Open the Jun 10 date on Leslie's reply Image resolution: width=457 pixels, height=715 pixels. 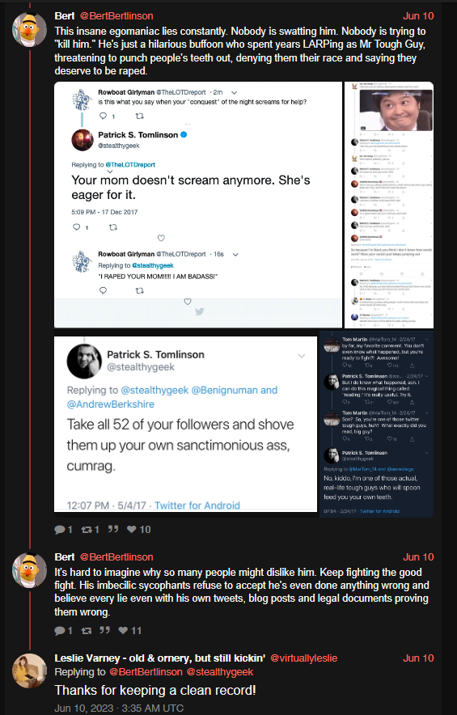click(x=418, y=658)
